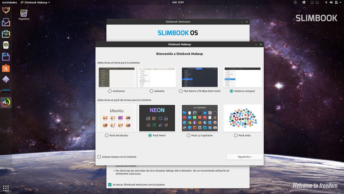Click the lightning bolt power indicator

coord(295,2)
